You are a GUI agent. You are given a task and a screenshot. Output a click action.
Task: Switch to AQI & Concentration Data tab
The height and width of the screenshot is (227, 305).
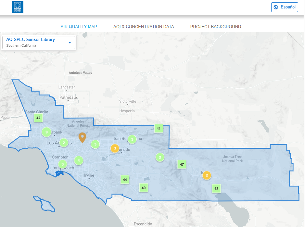144,27
